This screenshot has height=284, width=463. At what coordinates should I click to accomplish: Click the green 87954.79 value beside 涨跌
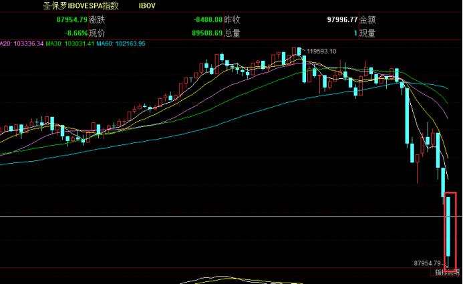(71, 20)
